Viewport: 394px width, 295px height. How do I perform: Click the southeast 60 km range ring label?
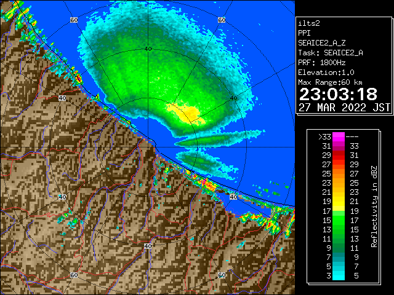(222, 275)
